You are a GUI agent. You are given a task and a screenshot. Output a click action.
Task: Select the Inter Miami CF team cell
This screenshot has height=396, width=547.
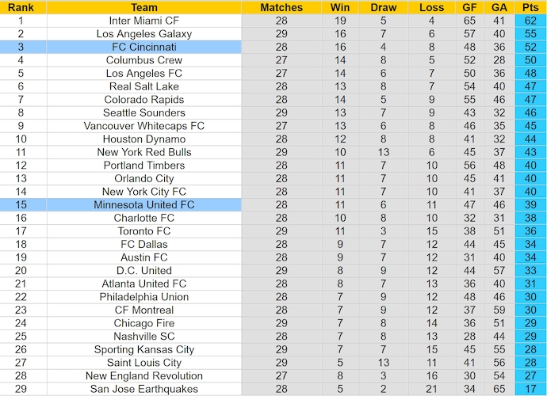pyautogui.click(x=144, y=21)
